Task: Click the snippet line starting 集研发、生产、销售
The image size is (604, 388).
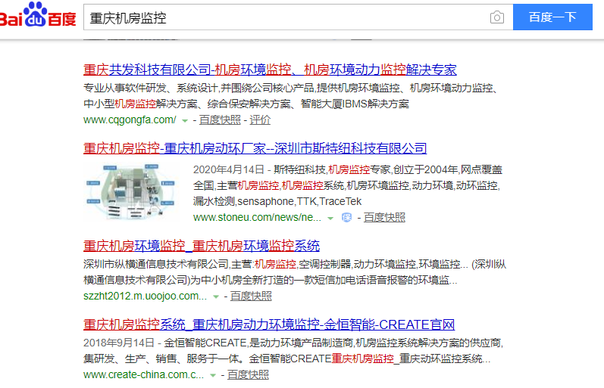Action: tap(286, 359)
